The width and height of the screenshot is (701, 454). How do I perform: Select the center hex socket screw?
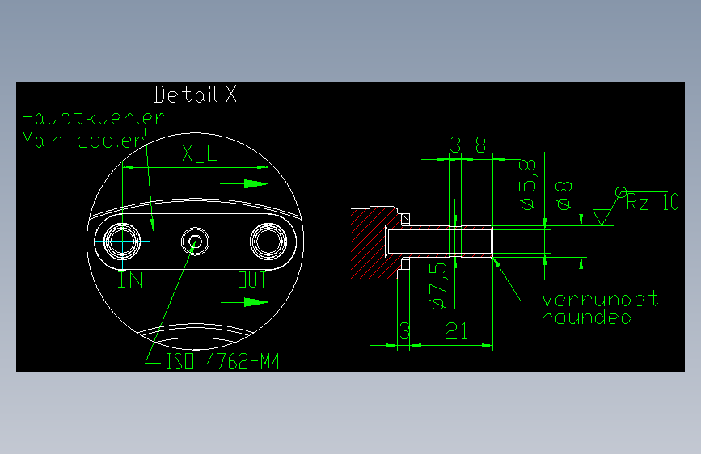(195, 242)
